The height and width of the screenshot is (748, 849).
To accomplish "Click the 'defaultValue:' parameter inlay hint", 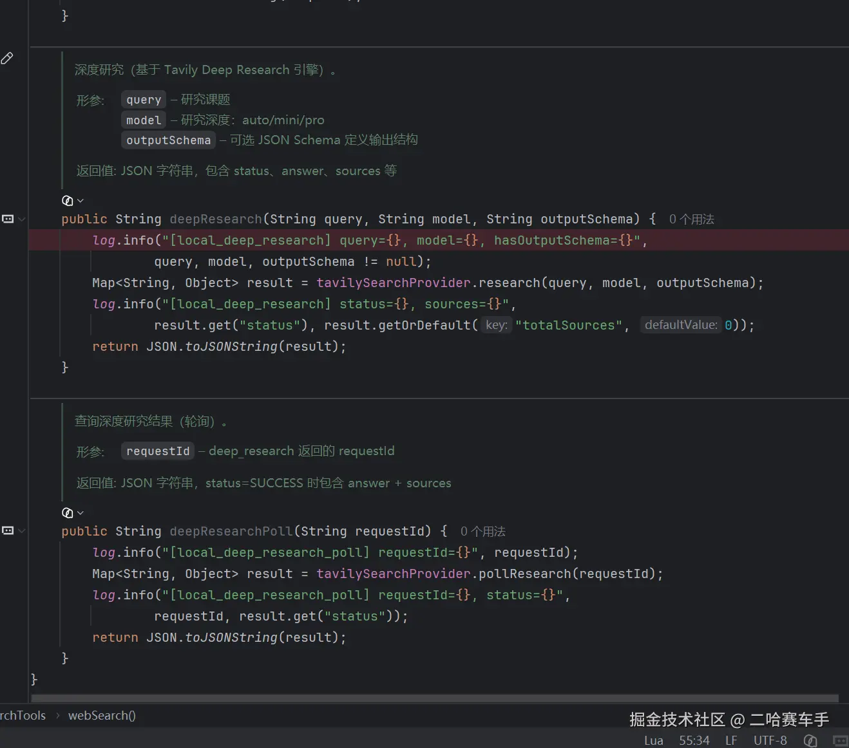I will (681, 325).
